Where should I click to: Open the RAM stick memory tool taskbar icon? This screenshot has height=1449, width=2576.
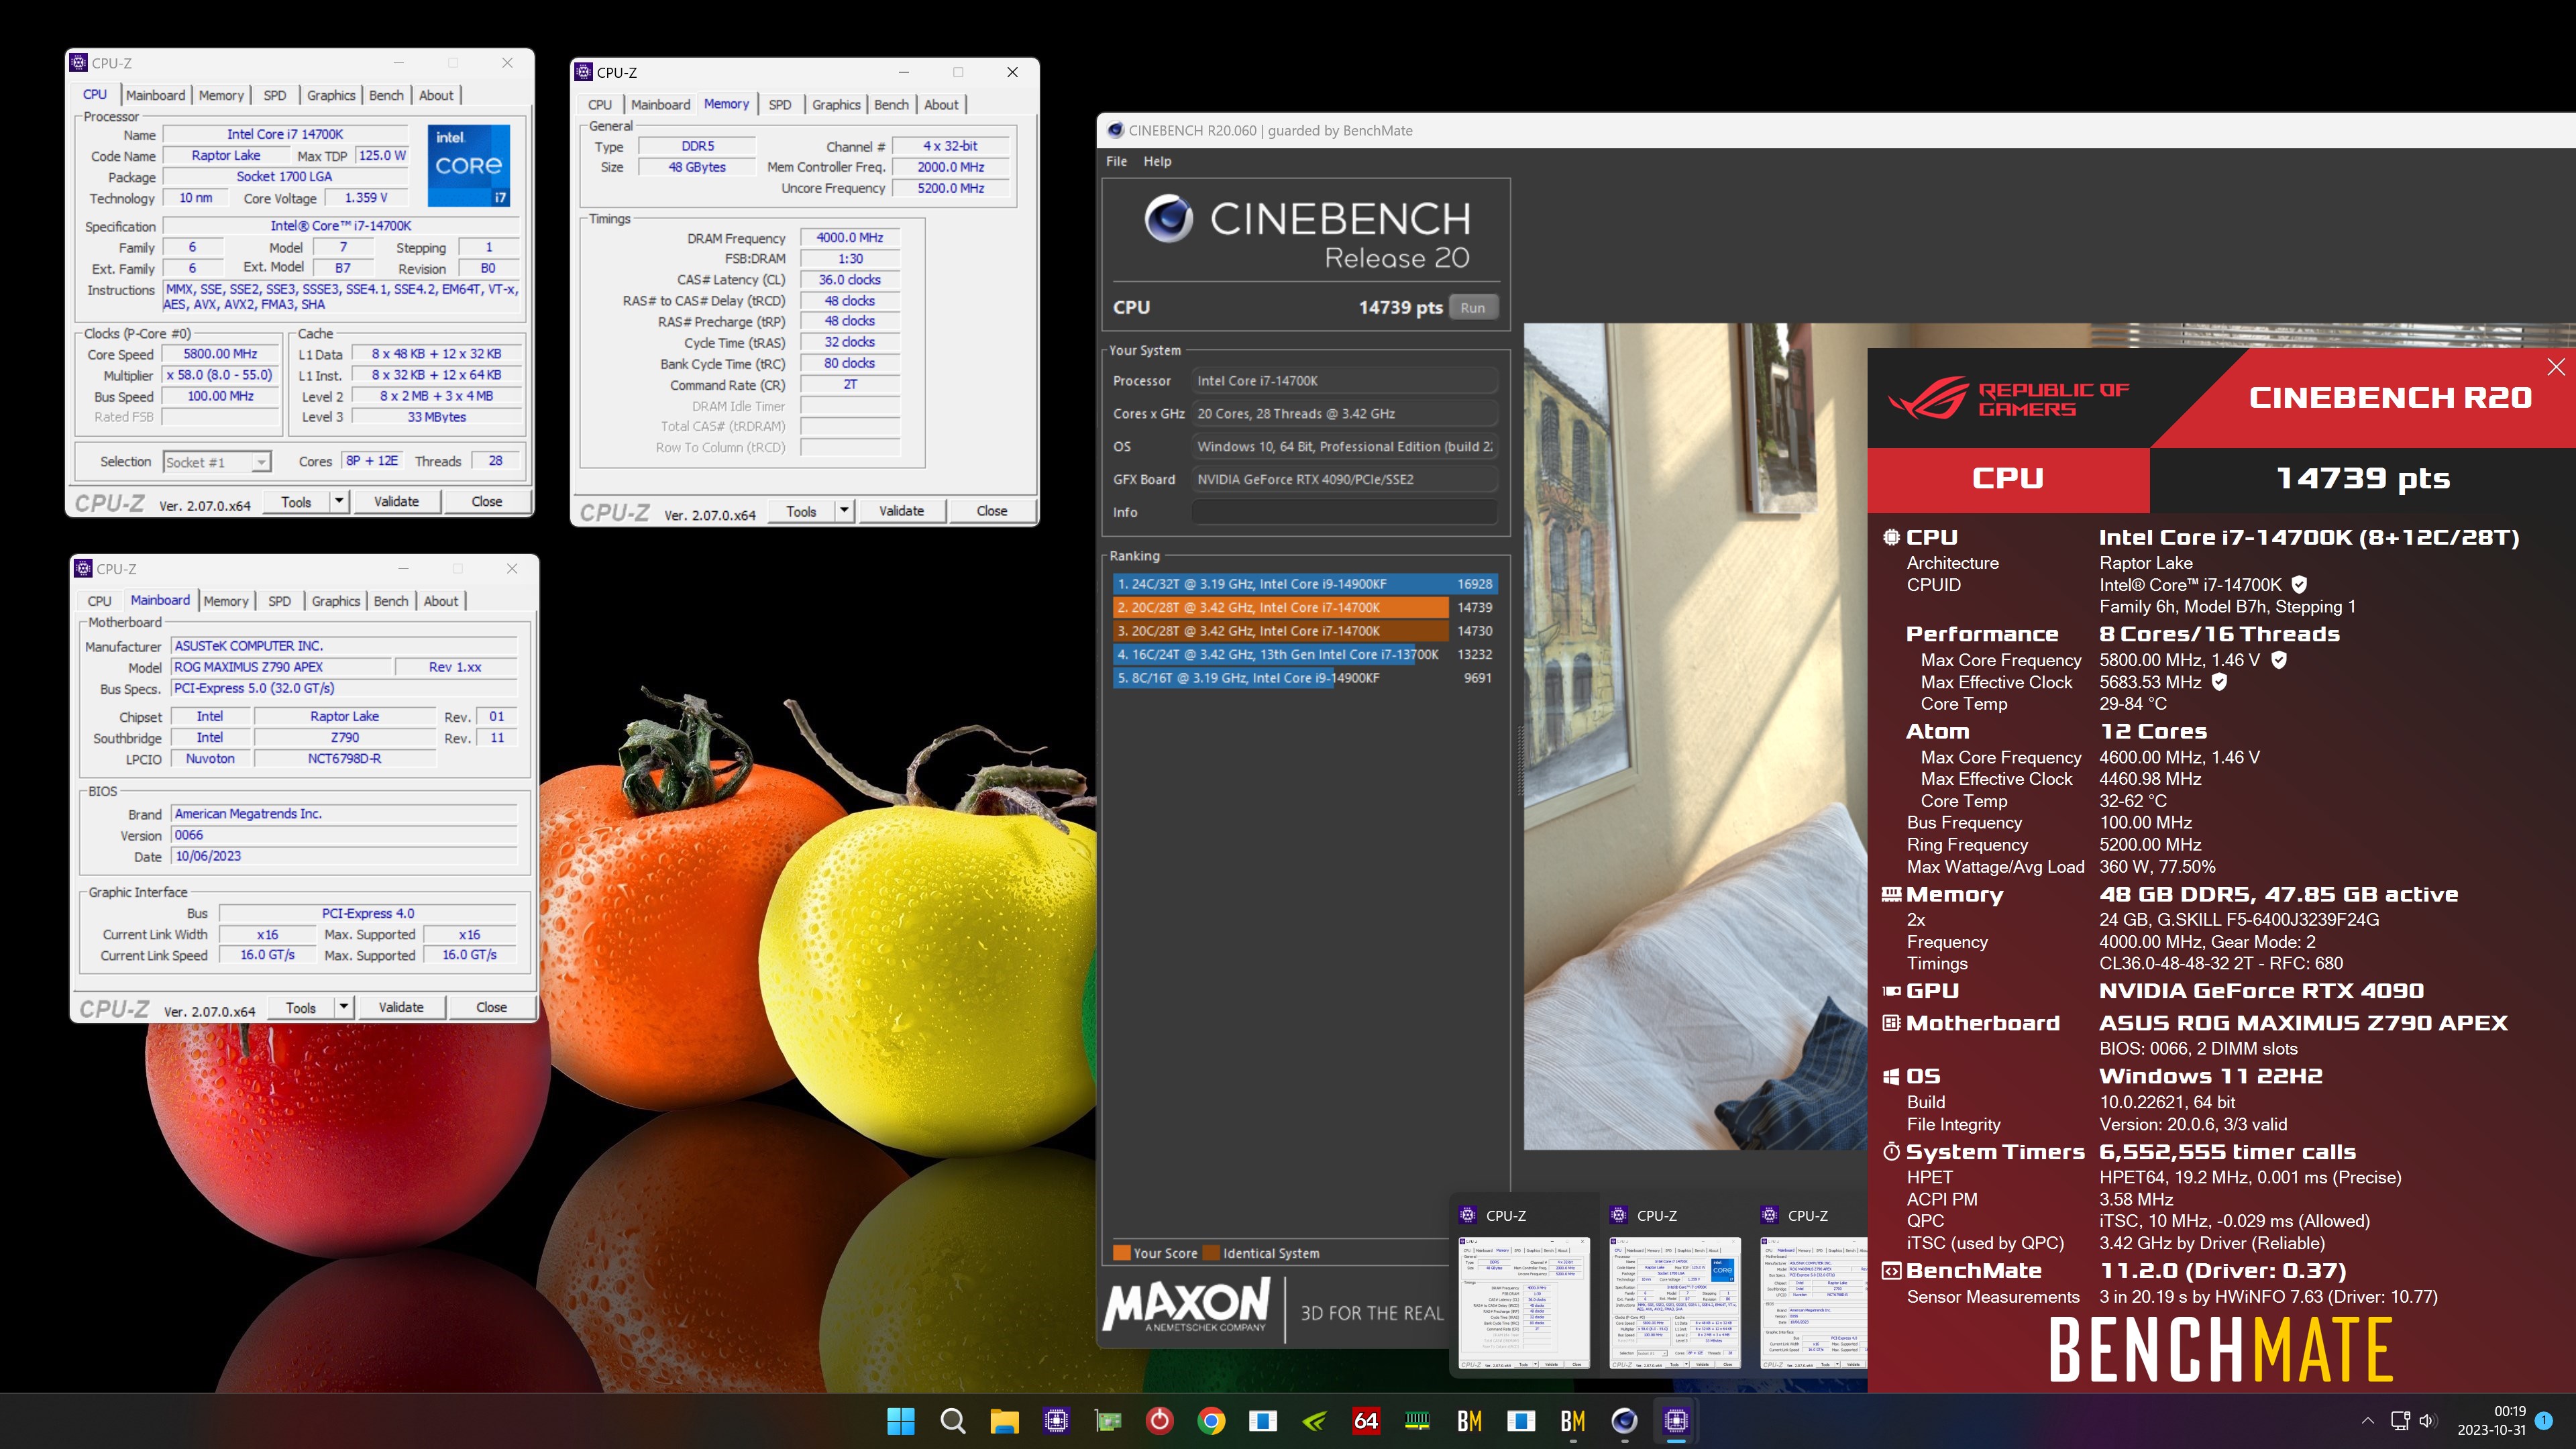[1418, 1420]
